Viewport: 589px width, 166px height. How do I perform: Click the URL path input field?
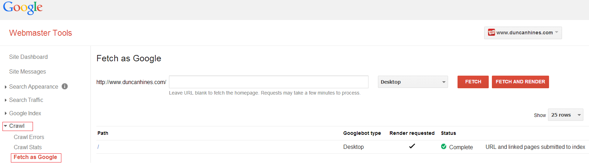pos(268,82)
